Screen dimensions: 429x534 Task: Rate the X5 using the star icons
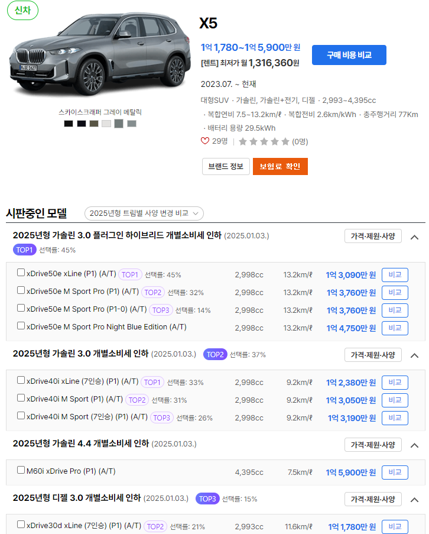tap(262, 141)
